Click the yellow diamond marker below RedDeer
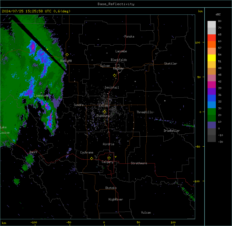 pos(115,75)
